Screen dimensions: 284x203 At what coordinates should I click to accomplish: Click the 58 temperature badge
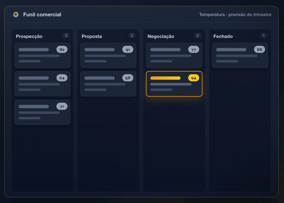128,78
